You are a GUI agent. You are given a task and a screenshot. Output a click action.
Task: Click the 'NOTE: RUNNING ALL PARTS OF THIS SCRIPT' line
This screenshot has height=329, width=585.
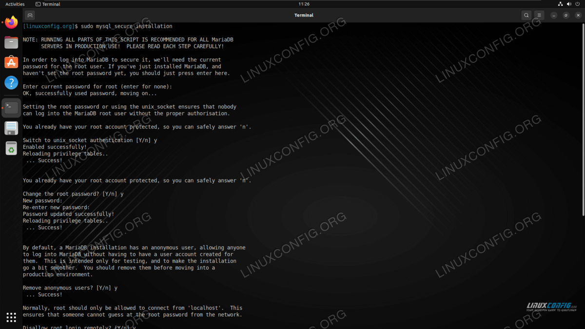click(x=128, y=39)
